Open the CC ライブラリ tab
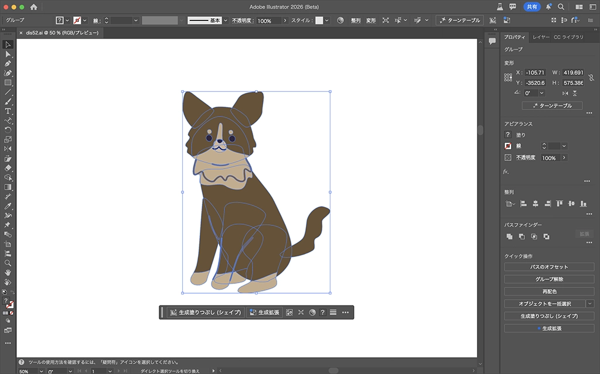 click(x=569, y=37)
